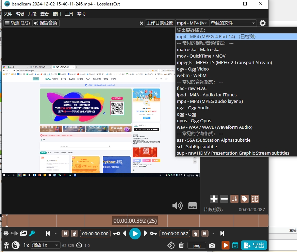Jump to the start of the video
Viewport: 297px width, 252px height.
48,233
